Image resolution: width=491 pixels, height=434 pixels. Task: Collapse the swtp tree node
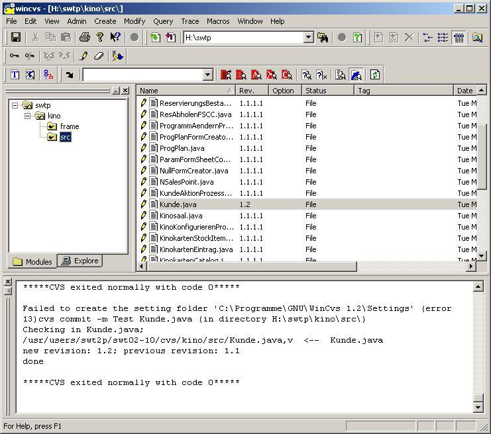pyautogui.click(x=15, y=105)
